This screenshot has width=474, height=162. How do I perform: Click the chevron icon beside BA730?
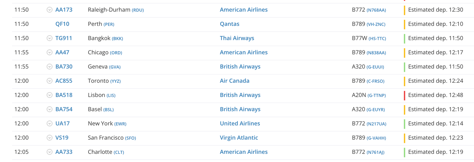tap(49, 67)
